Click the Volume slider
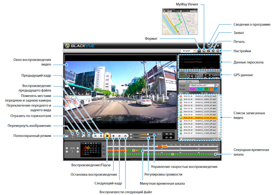The width and height of the screenshot is (276, 195). [148, 138]
